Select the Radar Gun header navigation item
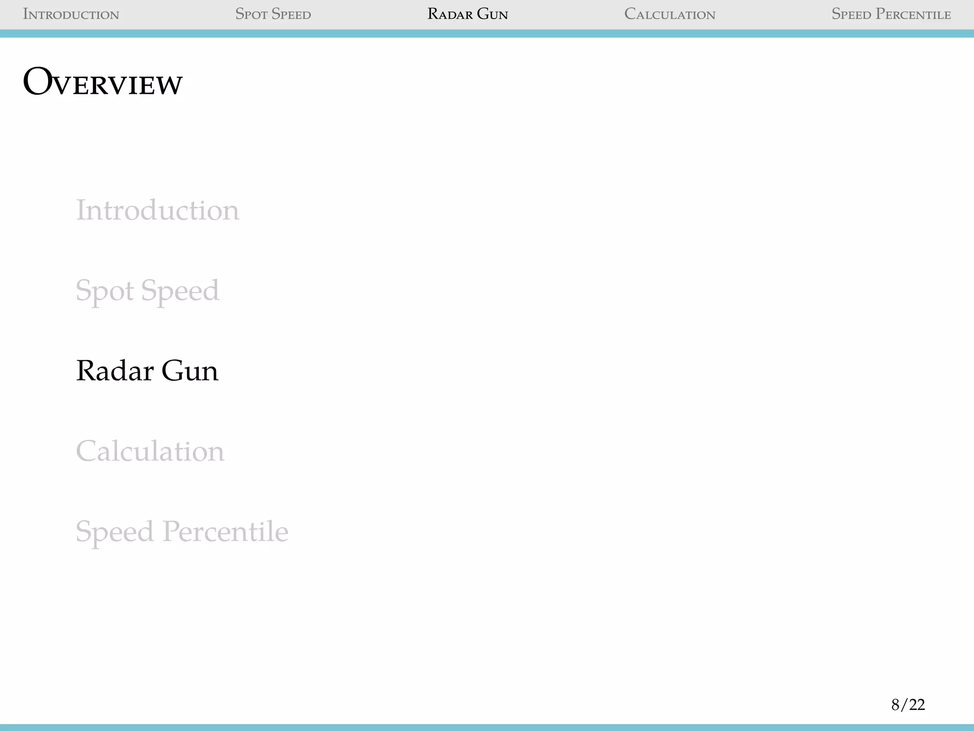 [468, 14]
